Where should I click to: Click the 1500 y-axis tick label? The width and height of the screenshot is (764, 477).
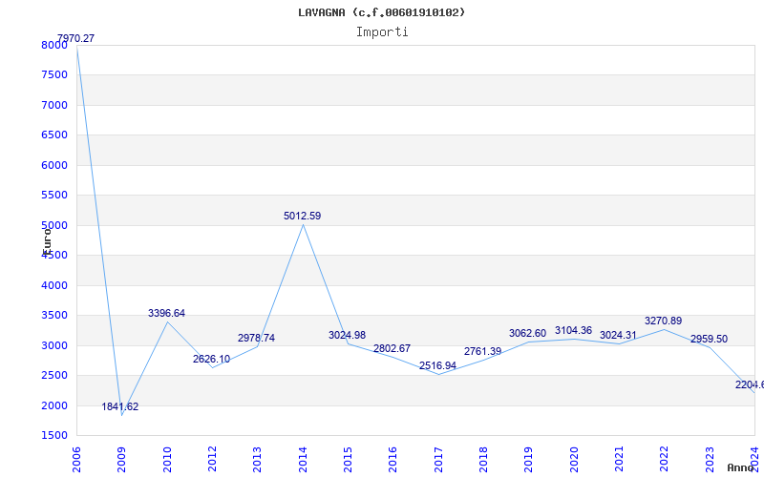click(x=54, y=436)
